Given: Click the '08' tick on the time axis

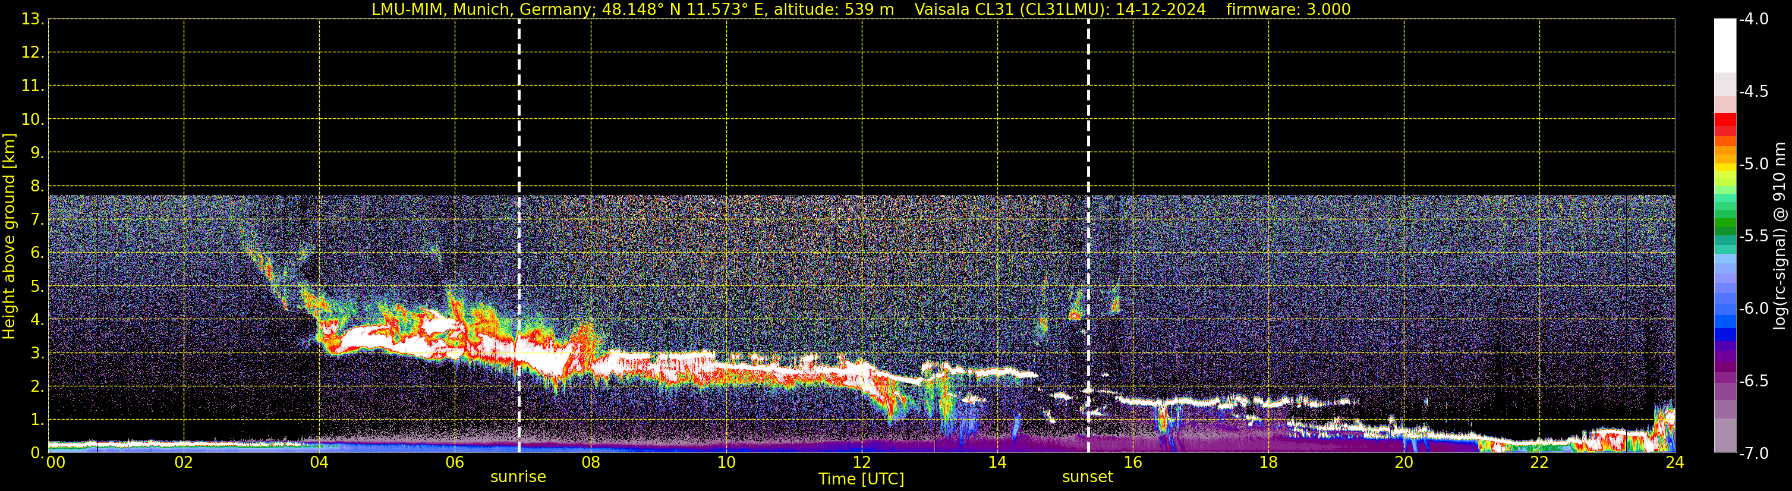Looking at the screenshot, I should point(591,462).
